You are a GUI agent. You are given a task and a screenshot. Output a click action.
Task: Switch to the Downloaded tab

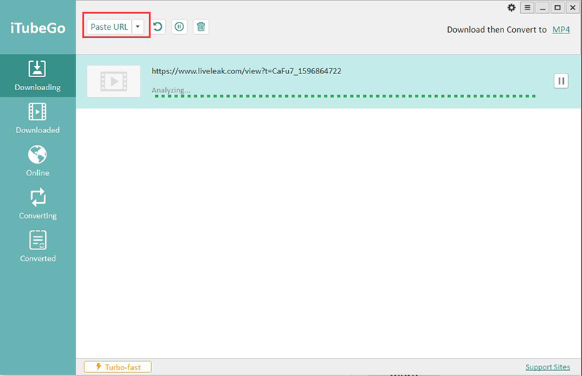click(38, 119)
